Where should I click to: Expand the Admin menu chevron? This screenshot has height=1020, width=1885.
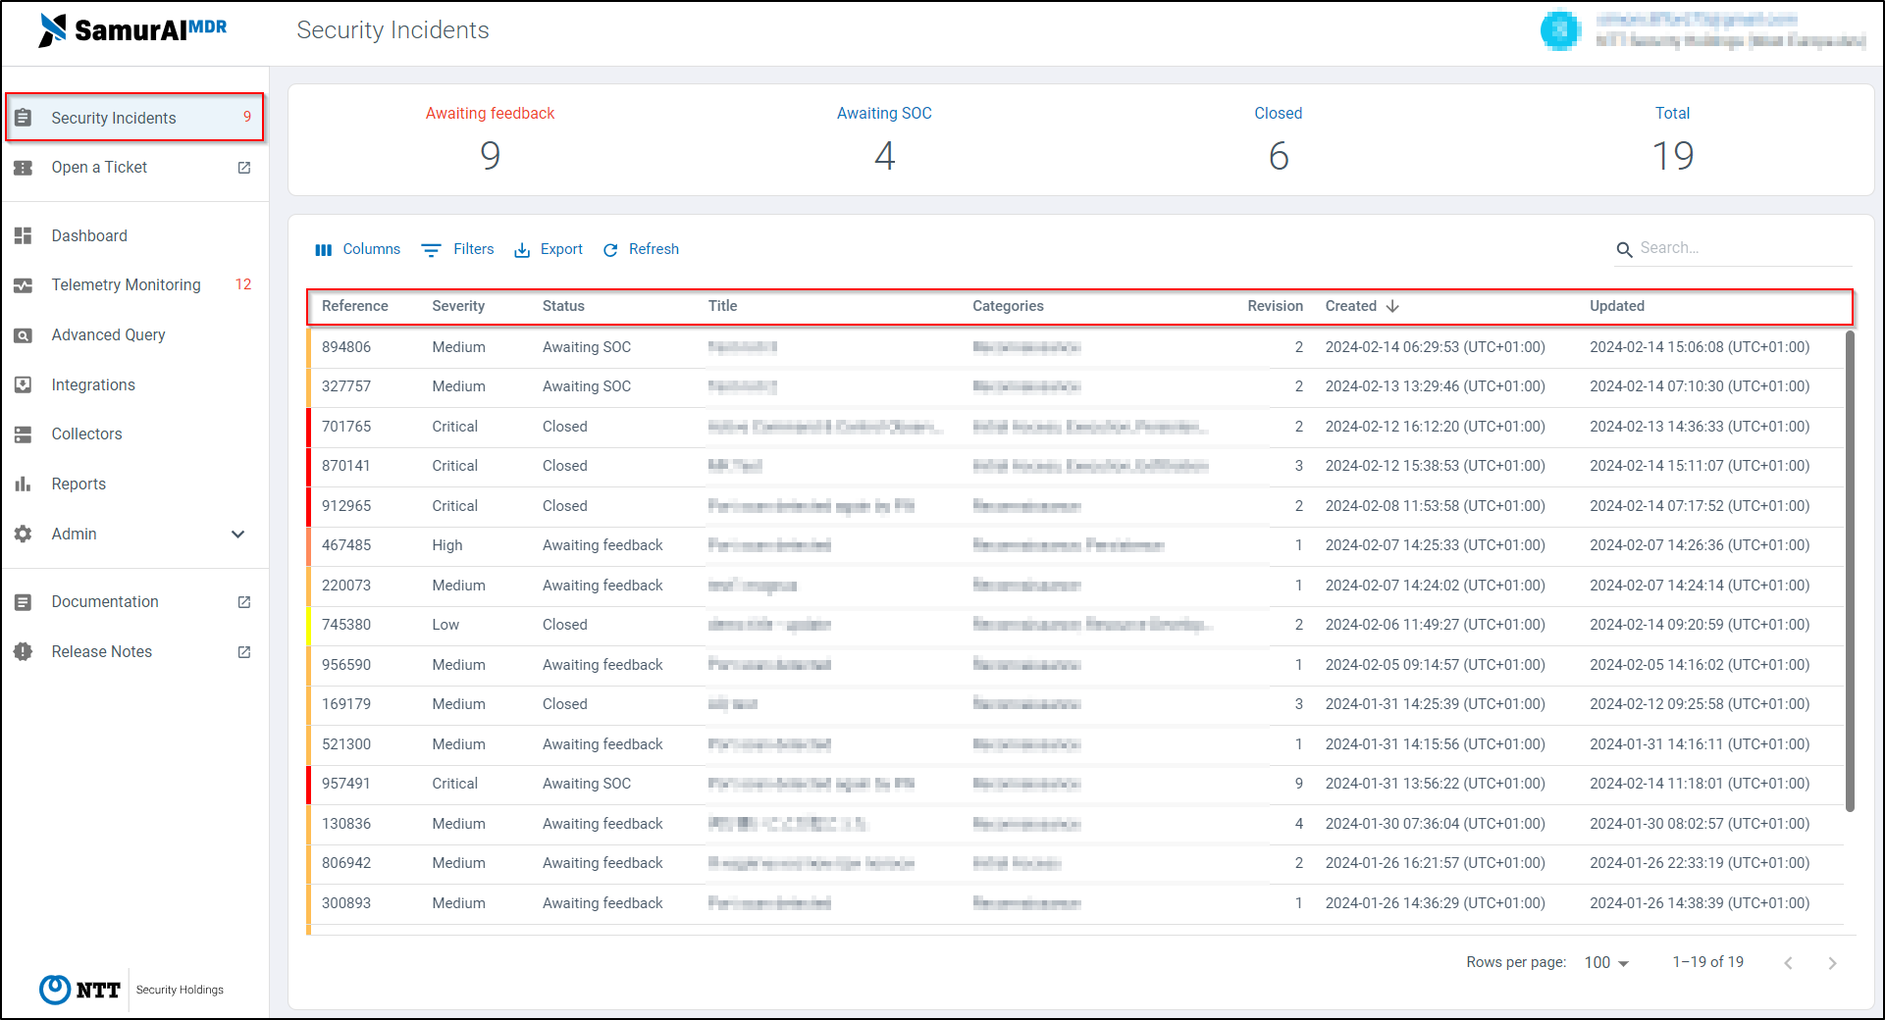pos(237,535)
